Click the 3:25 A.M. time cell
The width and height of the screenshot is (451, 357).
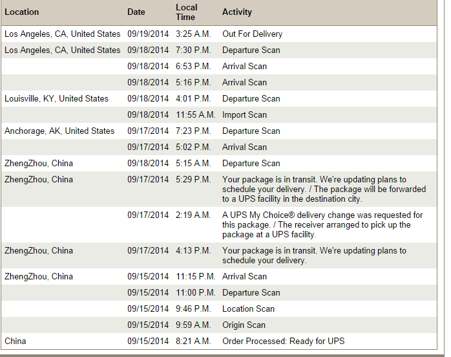tap(193, 34)
